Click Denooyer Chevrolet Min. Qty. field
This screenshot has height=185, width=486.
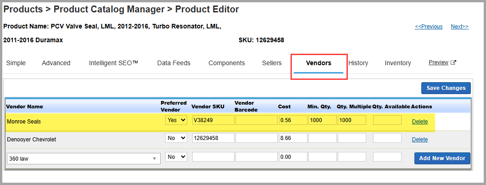[x=322, y=138]
